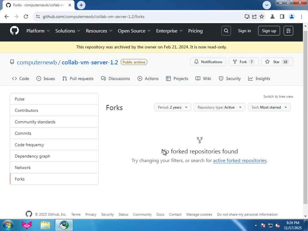Click the Chrome back arrow
The height and width of the screenshot is (231, 308).
[7, 17]
